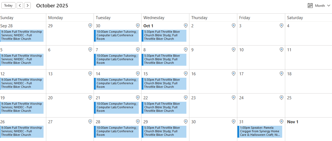332x141 pixels.
Task: Open the Oct 31 Speaker Pamela Cregger event
Action: 260,131
